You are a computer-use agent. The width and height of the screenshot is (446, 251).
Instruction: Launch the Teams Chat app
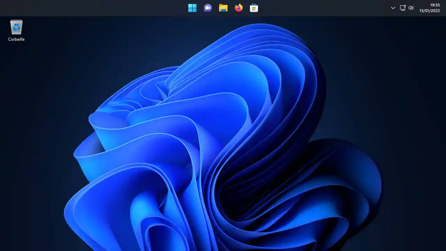(208, 8)
